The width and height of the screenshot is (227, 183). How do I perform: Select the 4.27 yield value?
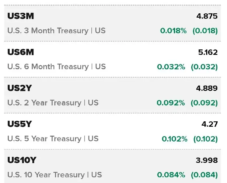click(x=209, y=124)
